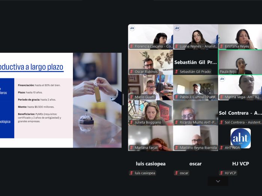This screenshot has width=262, height=196.
Task: Click muted mic icon on Estefania Reyes tile
Action: (222, 46)
